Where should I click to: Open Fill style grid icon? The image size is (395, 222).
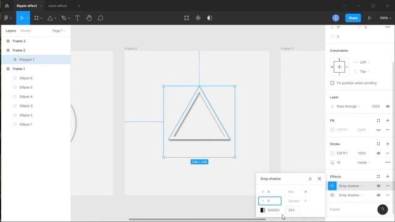pos(378,121)
